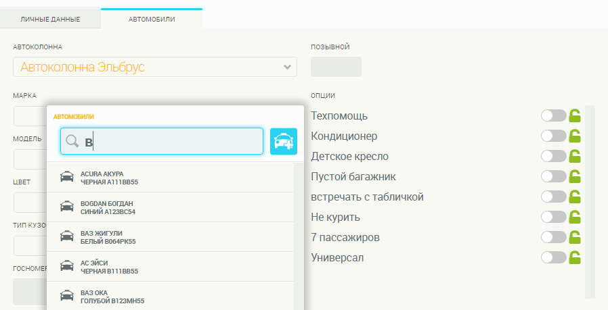The image size is (608, 310).
Task: Enable the Техпомощь toggle switch
Action: 553,116
